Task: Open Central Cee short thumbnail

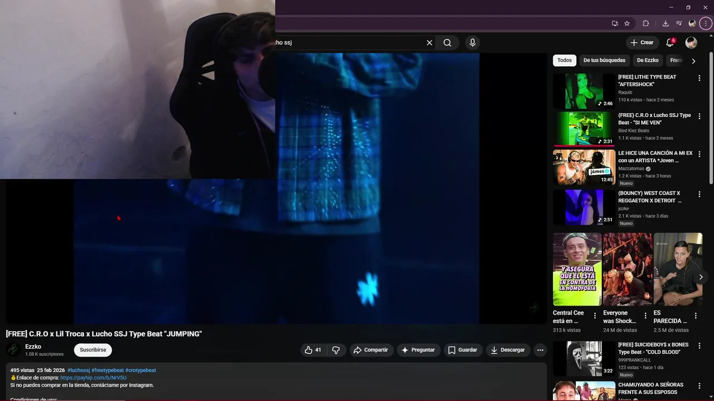Action: (x=577, y=269)
